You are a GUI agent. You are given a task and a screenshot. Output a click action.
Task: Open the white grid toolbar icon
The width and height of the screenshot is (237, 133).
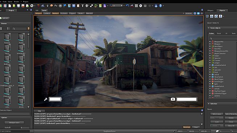136,6
